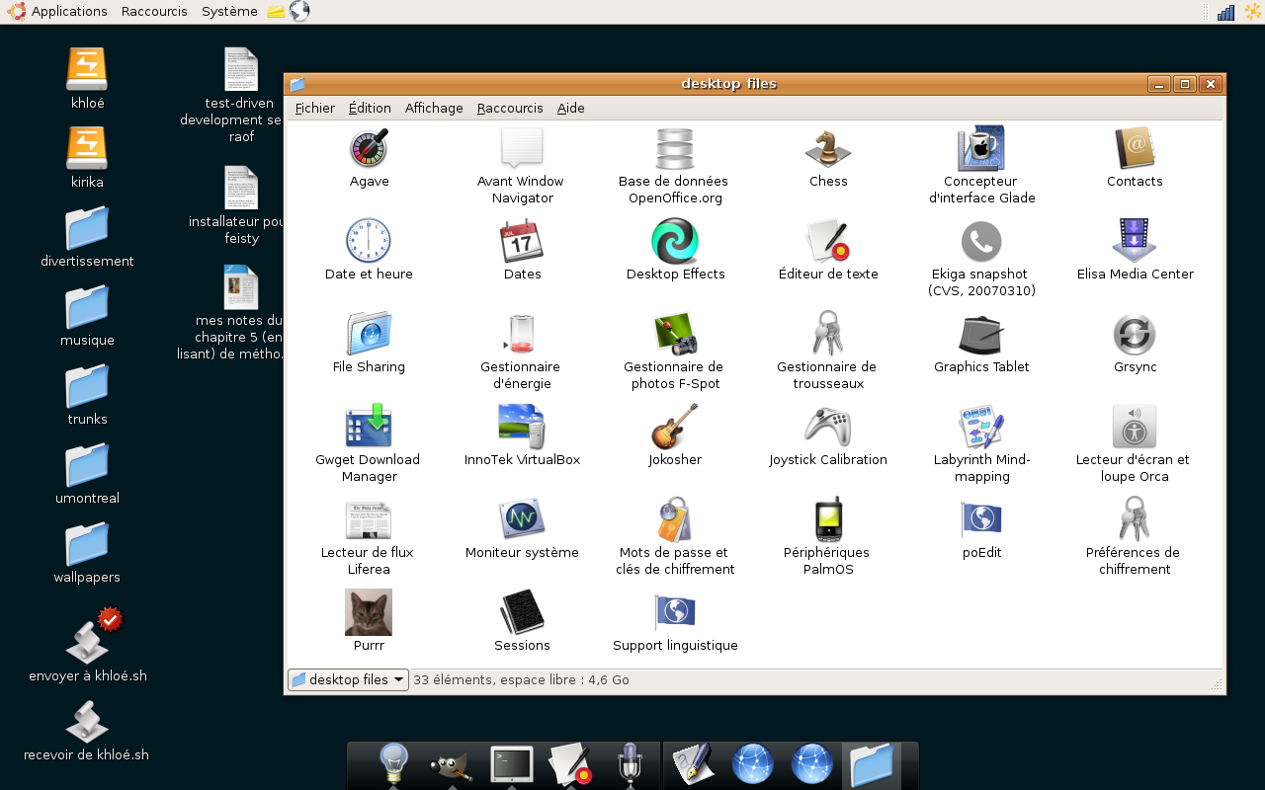This screenshot has width=1265, height=790.
Task: Open Joystick Calibration icon
Action: coord(828,427)
